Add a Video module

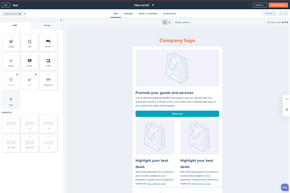[x=48, y=62]
